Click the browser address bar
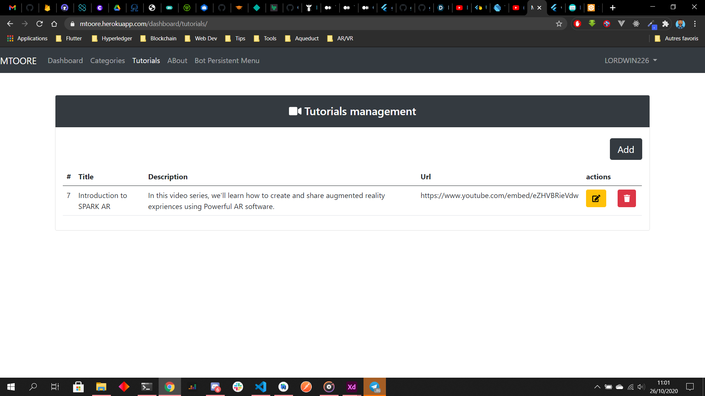705x396 pixels. 312,24
